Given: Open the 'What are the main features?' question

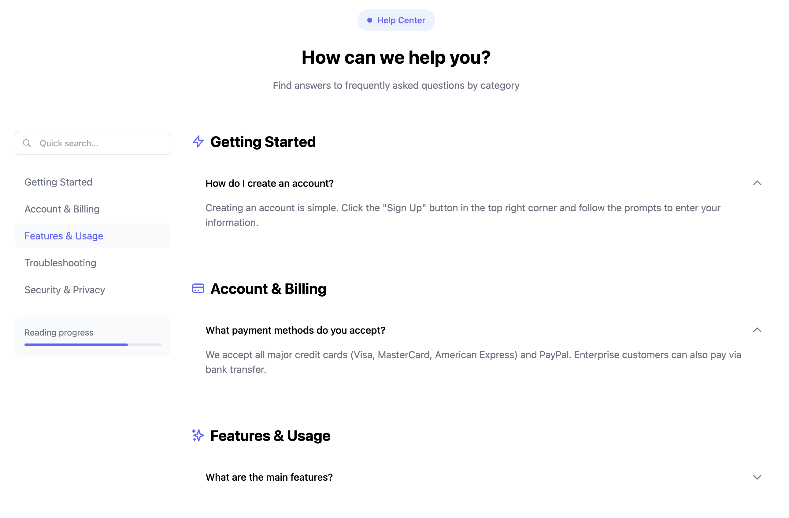Looking at the screenshot, I should coord(483,477).
